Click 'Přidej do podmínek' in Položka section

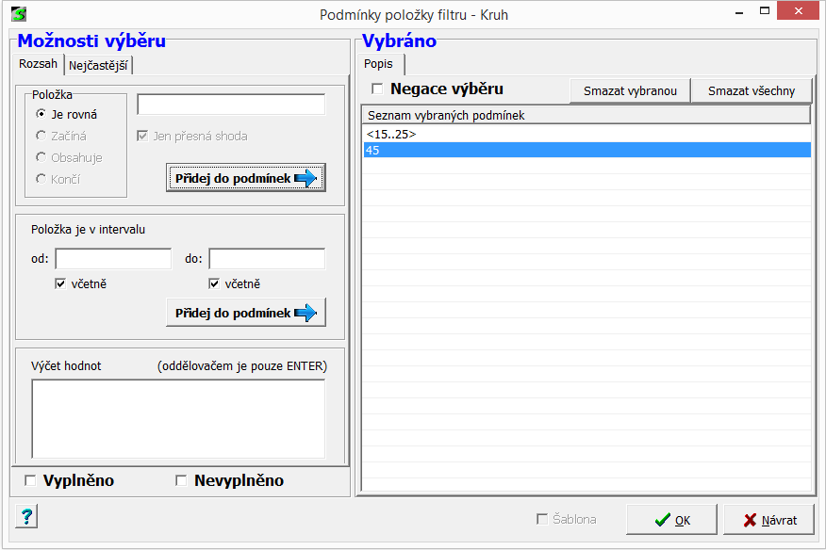[x=245, y=178]
